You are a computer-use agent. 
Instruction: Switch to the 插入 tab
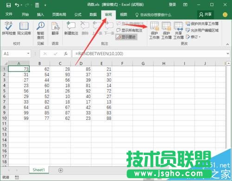(x=40, y=14)
